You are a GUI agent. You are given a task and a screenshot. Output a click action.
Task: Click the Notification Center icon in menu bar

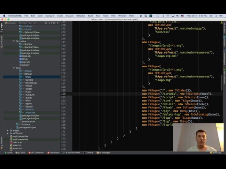point(221,16)
